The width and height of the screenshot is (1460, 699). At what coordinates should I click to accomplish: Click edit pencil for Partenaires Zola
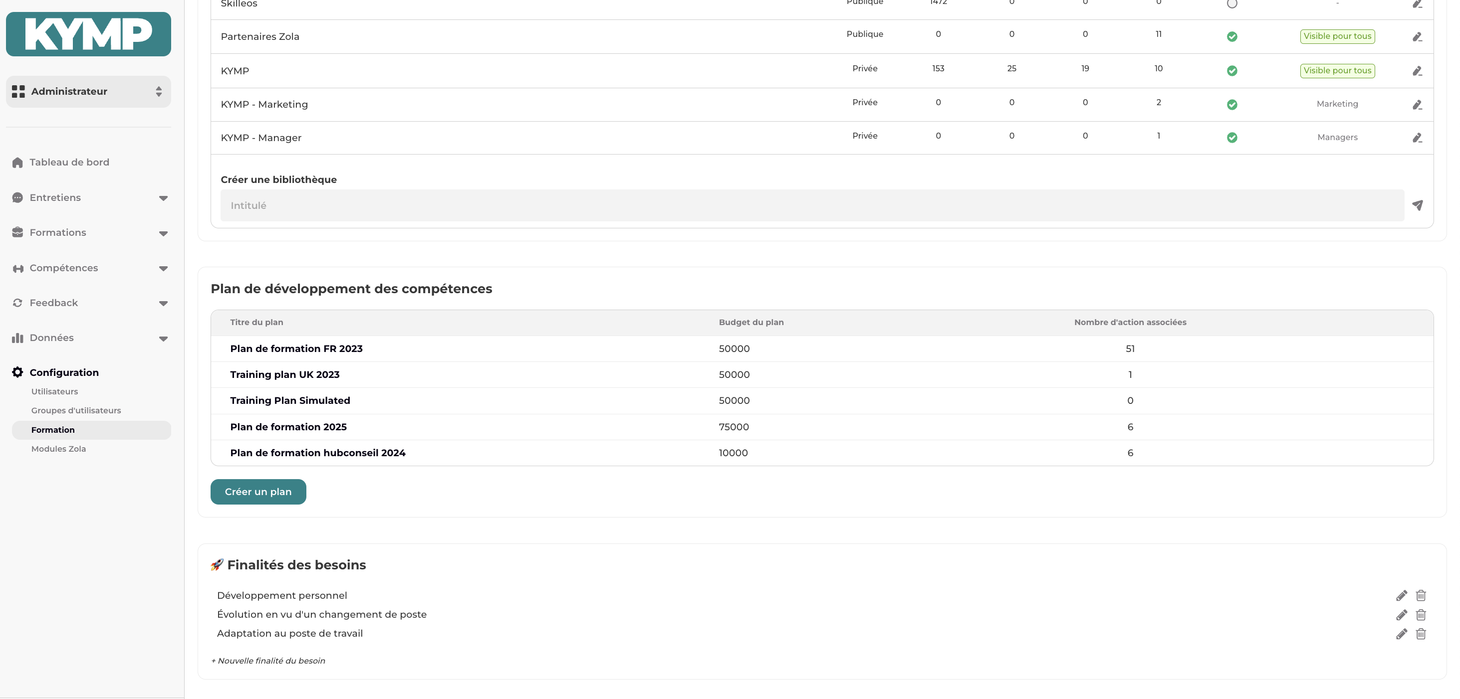point(1417,37)
